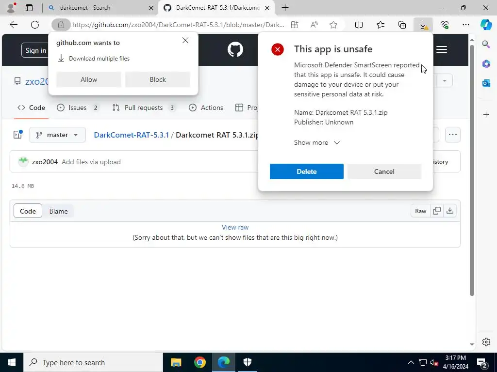Show hidden system tray icons chevron
The image size is (497, 372).
click(x=411, y=362)
